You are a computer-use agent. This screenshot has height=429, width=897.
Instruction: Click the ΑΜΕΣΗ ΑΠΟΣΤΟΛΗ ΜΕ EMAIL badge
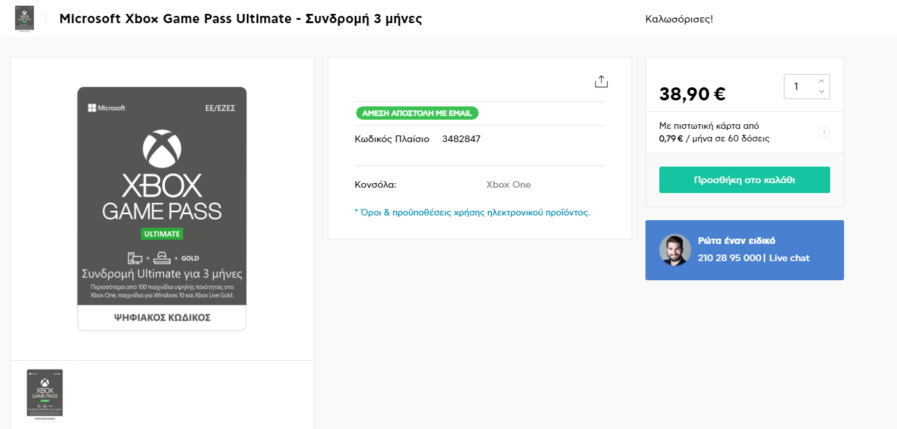click(x=417, y=113)
